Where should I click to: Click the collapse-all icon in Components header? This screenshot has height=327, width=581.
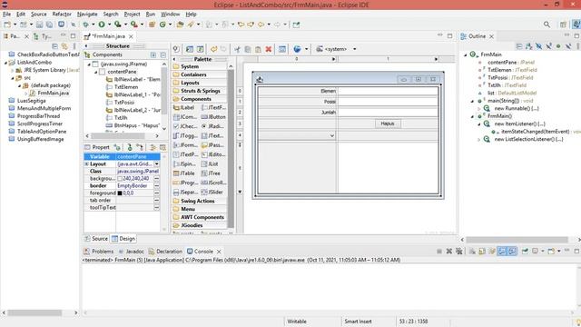coord(163,54)
